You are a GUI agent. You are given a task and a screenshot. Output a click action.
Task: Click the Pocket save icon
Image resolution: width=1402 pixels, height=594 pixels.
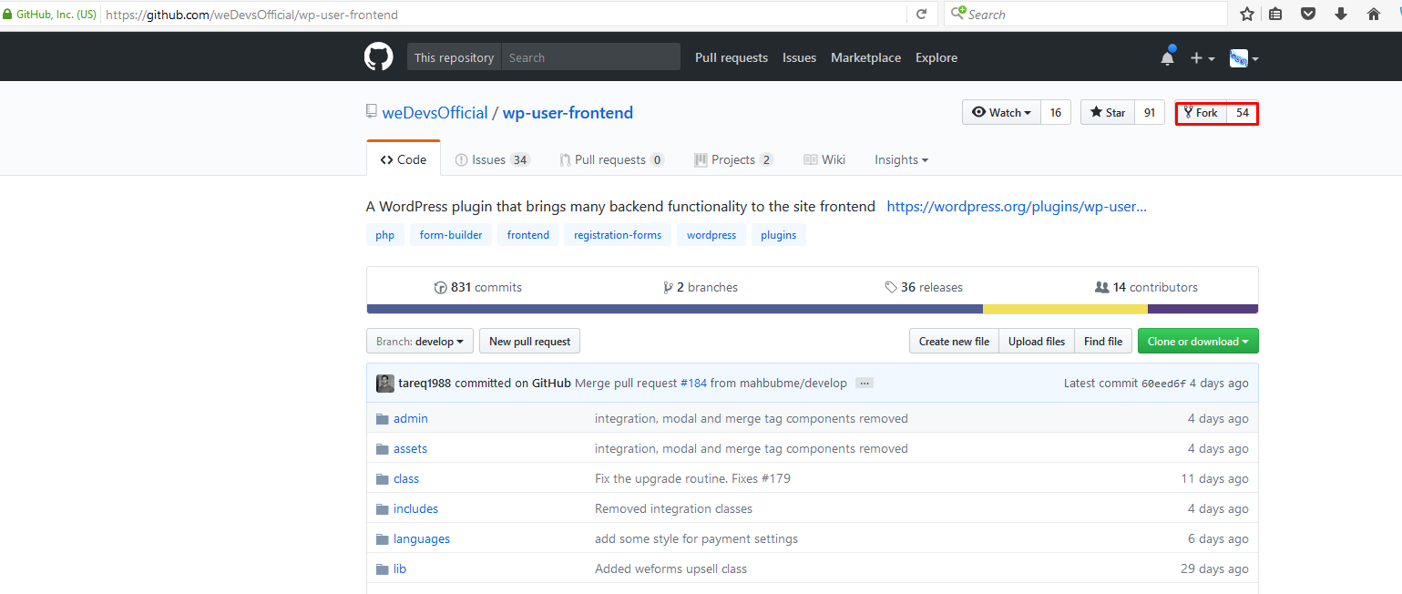point(1308,15)
